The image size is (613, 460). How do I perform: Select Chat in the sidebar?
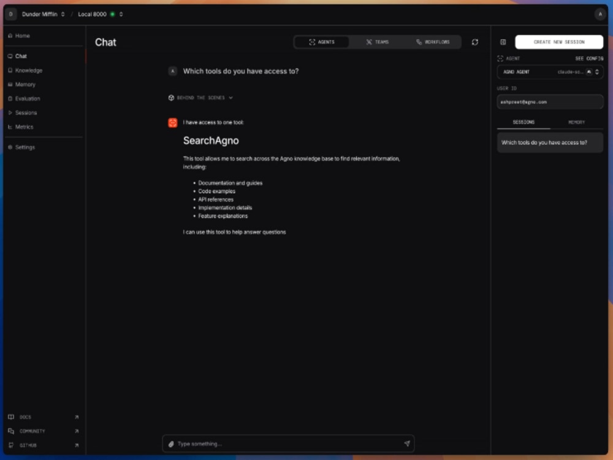point(21,56)
